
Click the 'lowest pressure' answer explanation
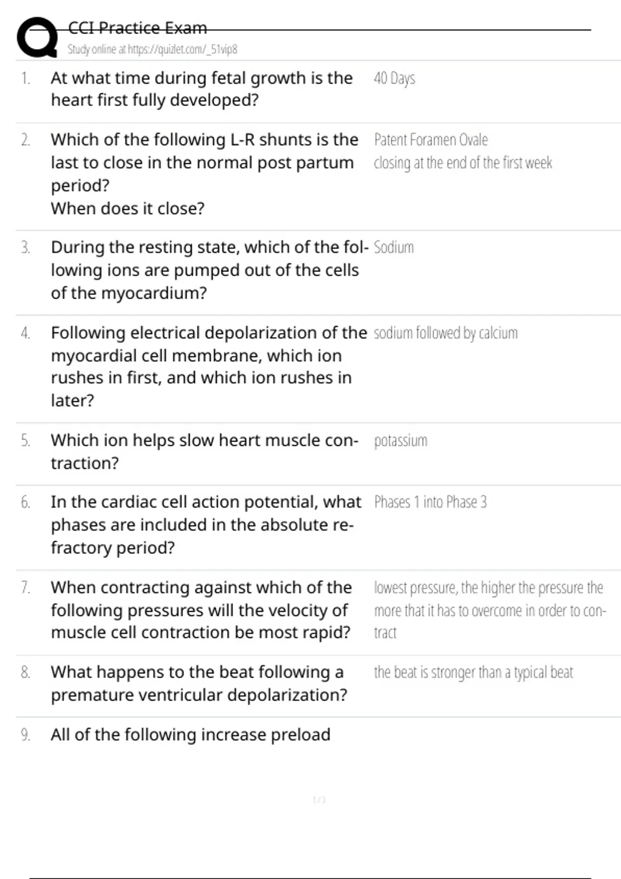(x=490, y=610)
